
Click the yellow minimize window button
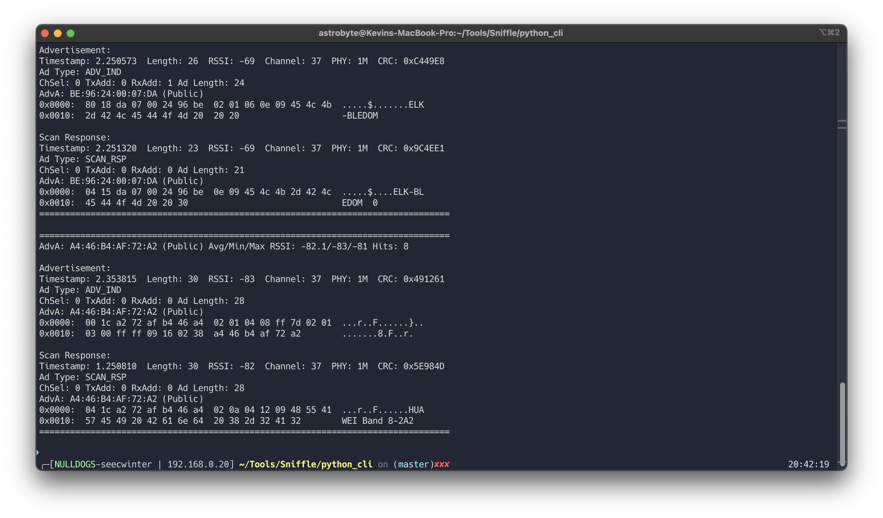click(x=58, y=33)
